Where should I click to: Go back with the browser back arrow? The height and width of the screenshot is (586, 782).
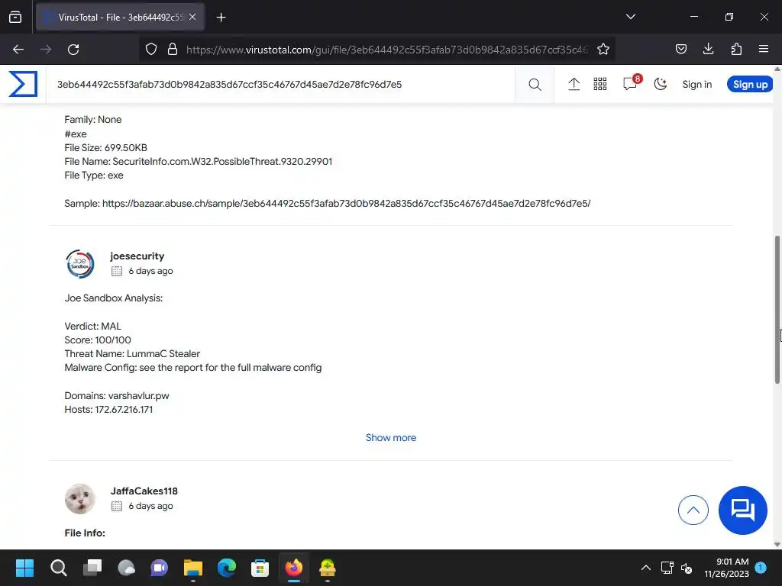click(18, 50)
